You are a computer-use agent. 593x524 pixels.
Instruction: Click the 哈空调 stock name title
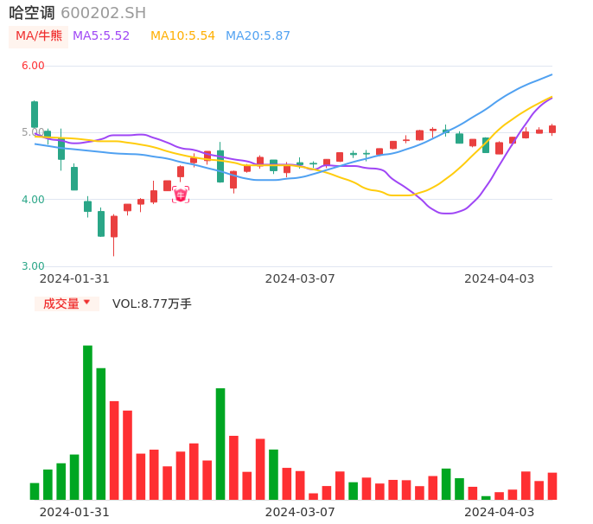tap(32, 13)
